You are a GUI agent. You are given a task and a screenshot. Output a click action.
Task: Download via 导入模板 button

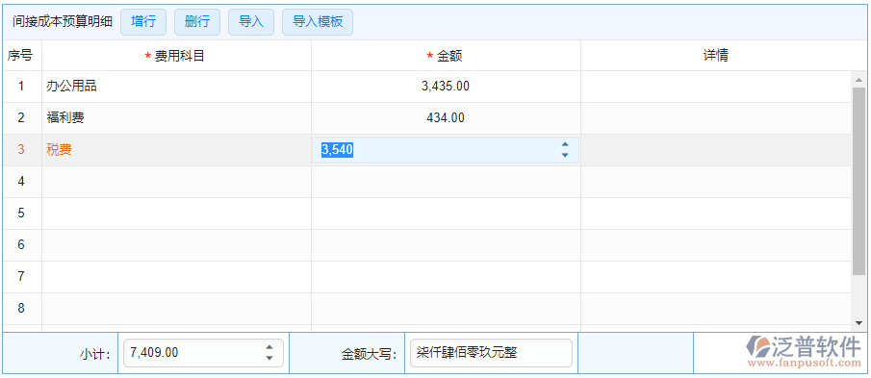(318, 22)
